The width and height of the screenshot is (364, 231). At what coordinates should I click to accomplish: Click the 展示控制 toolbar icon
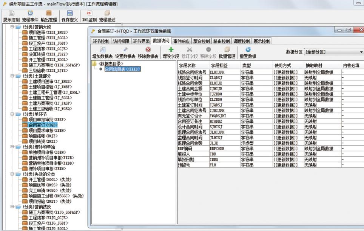coord(11,14)
